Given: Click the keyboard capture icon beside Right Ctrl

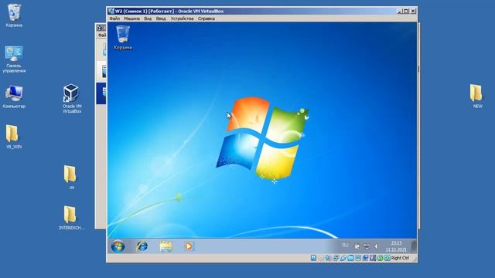Looking at the screenshot, I should click(x=387, y=258).
